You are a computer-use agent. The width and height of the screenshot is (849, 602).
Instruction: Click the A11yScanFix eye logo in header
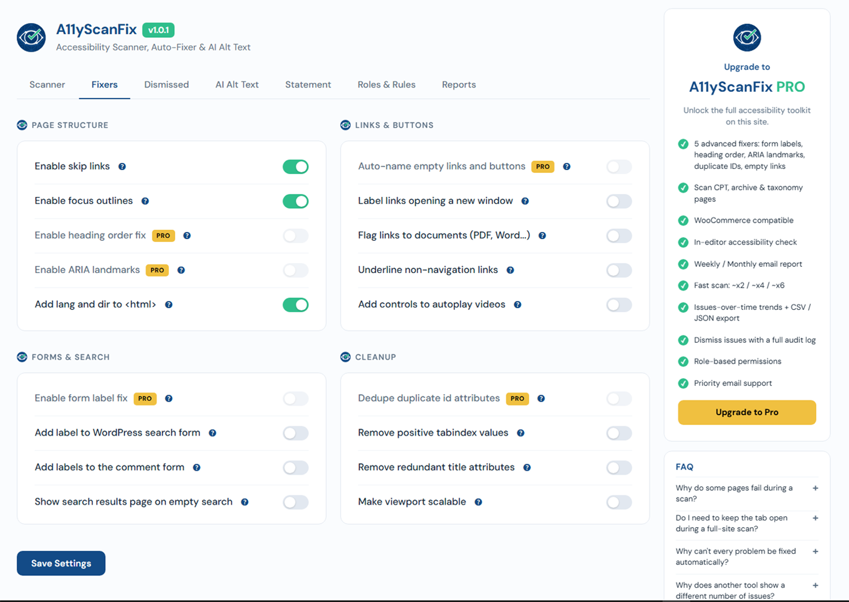[x=31, y=37]
